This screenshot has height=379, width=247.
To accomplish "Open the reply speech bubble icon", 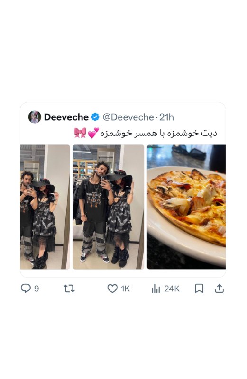I will pos(26,289).
